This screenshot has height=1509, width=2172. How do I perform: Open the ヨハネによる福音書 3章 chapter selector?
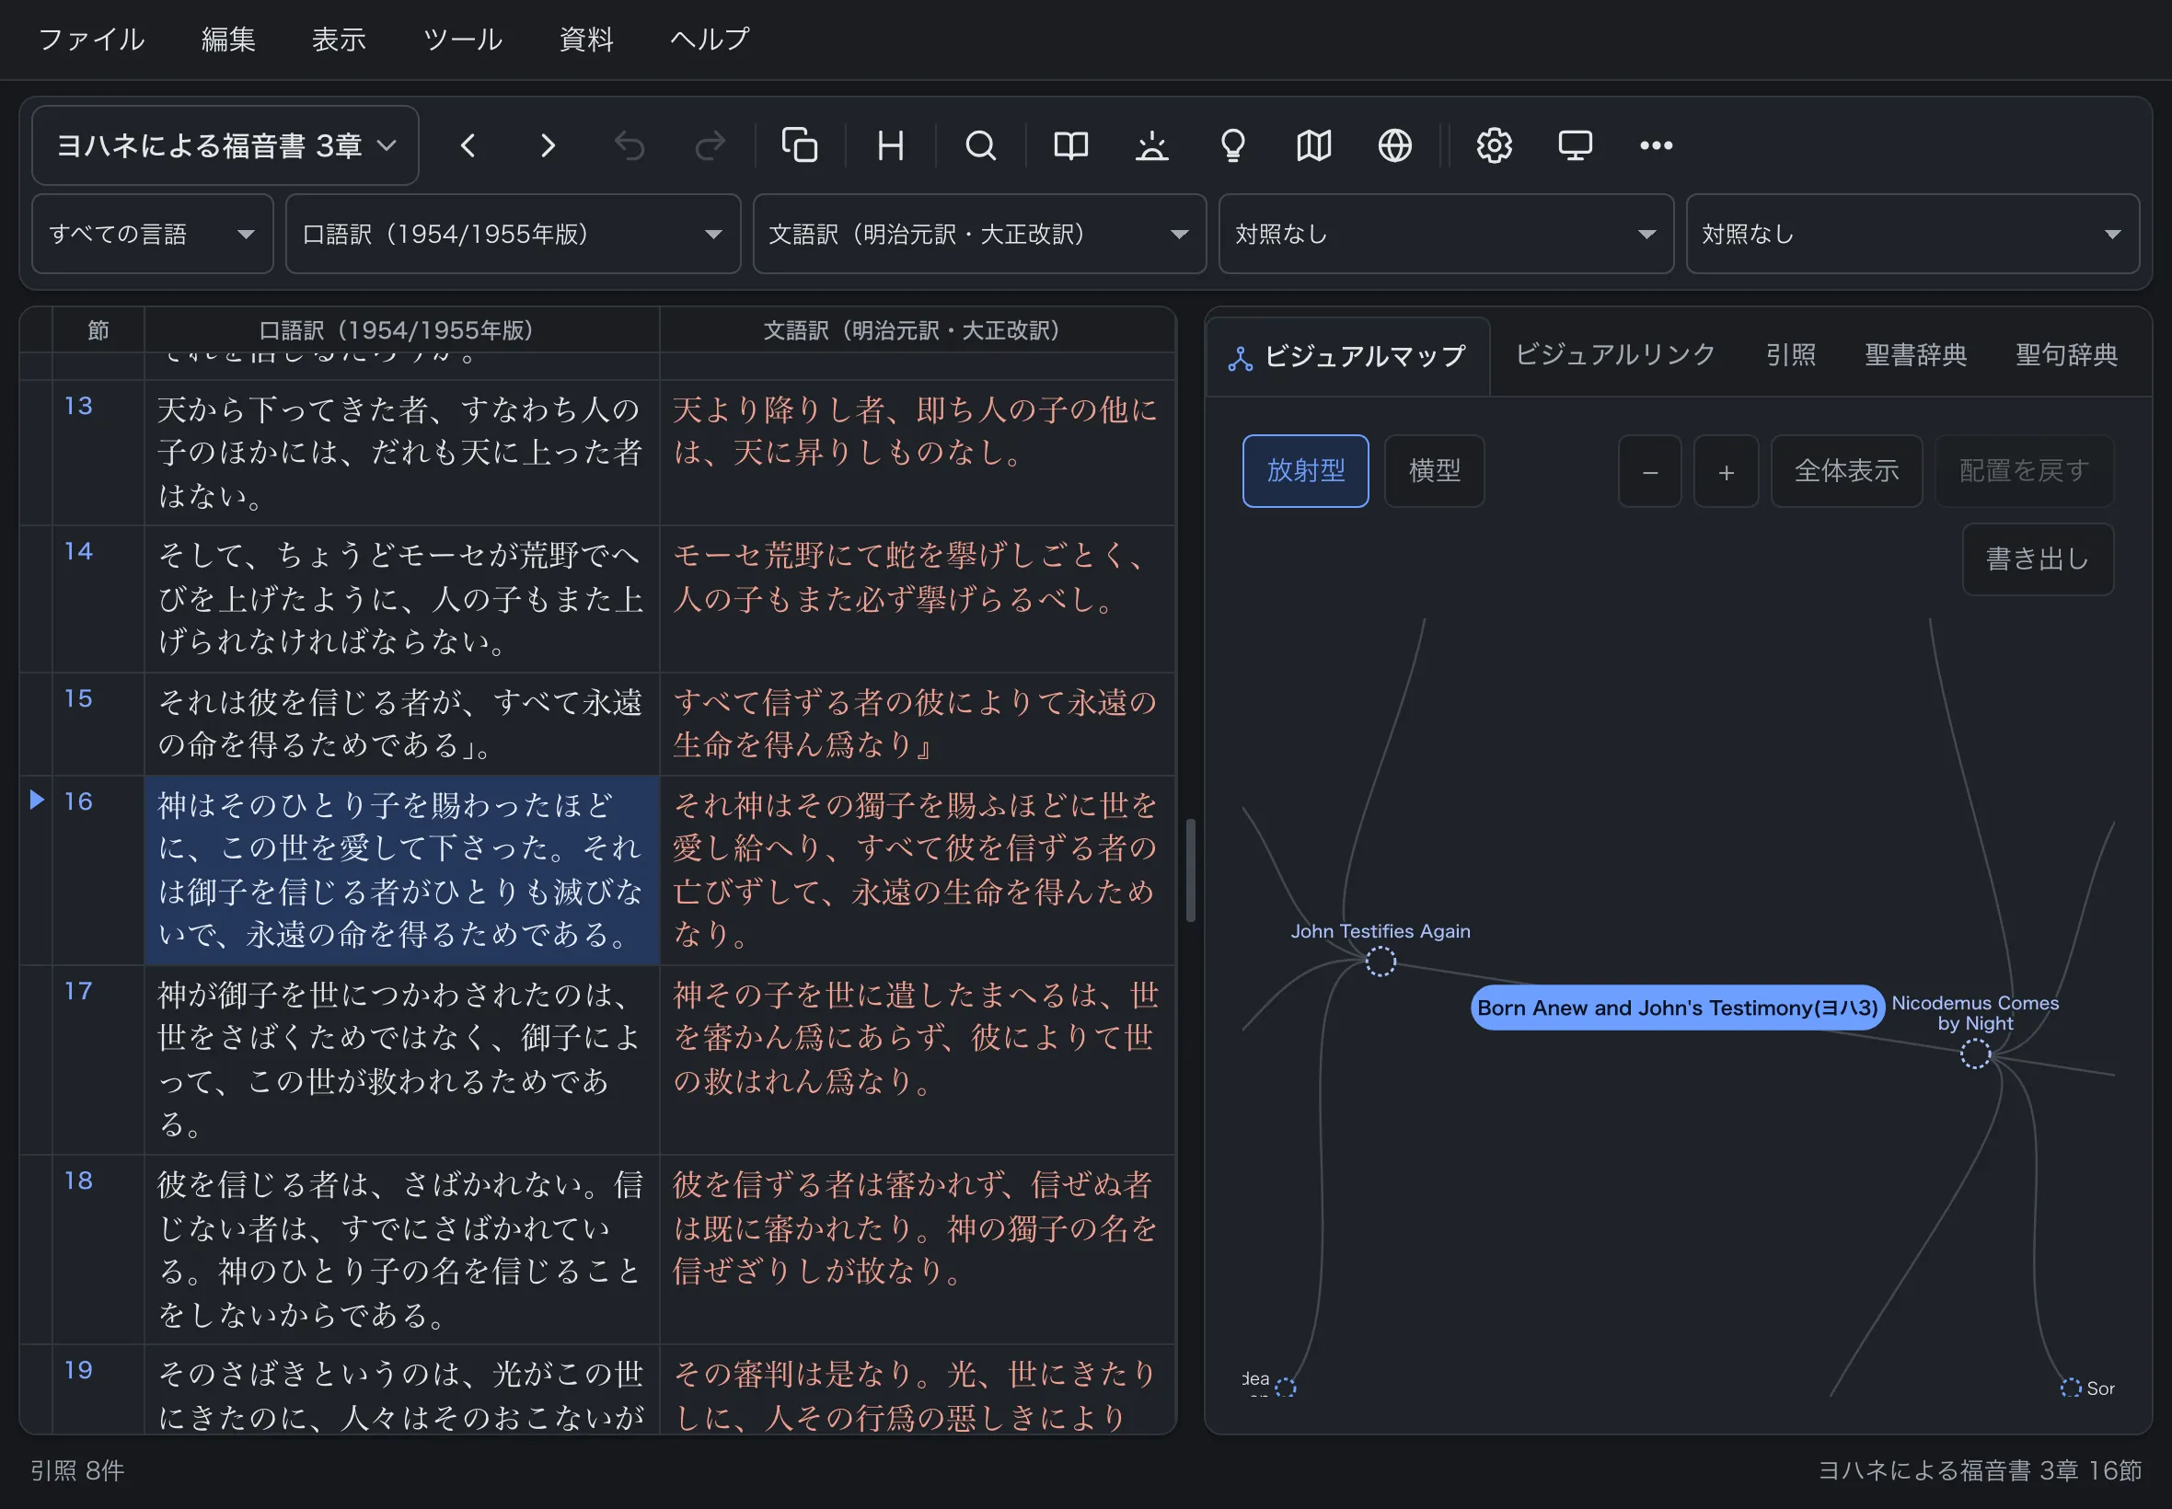[225, 145]
